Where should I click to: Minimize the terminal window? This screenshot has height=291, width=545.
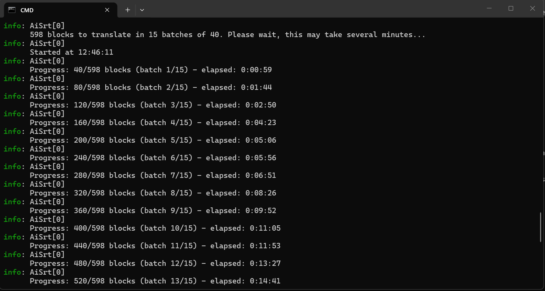coord(489,8)
